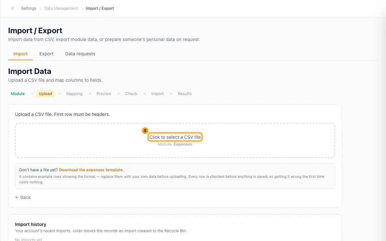Click the Module: Expenses label
Viewport: 386px width, 241px height.
coord(175,144)
